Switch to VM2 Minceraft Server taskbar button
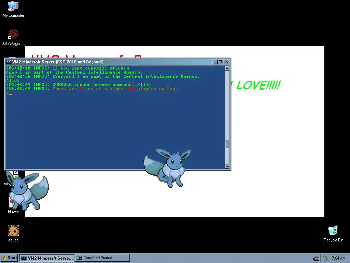 [47, 258]
